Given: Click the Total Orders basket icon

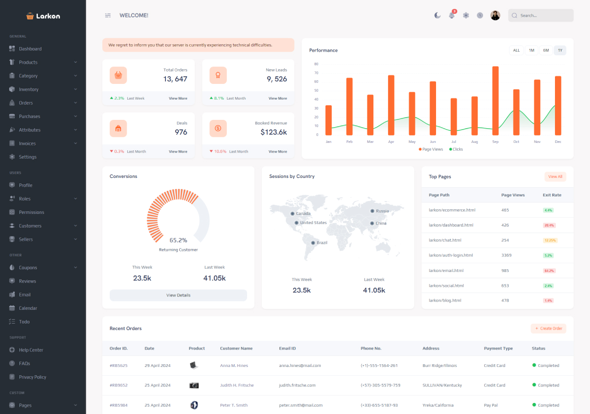Looking at the screenshot, I should (118, 75).
